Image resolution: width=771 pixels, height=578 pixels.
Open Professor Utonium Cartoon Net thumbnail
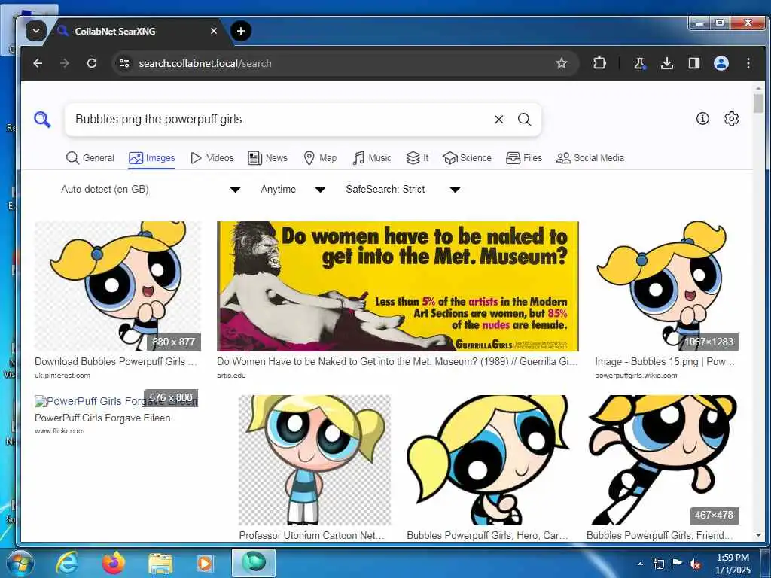pos(315,460)
